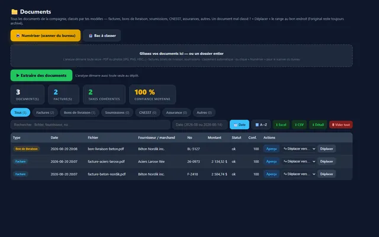Click the '3 DOCUMENT(S)' stat card
The height and width of the screenshot is (237, 379).
28,95
